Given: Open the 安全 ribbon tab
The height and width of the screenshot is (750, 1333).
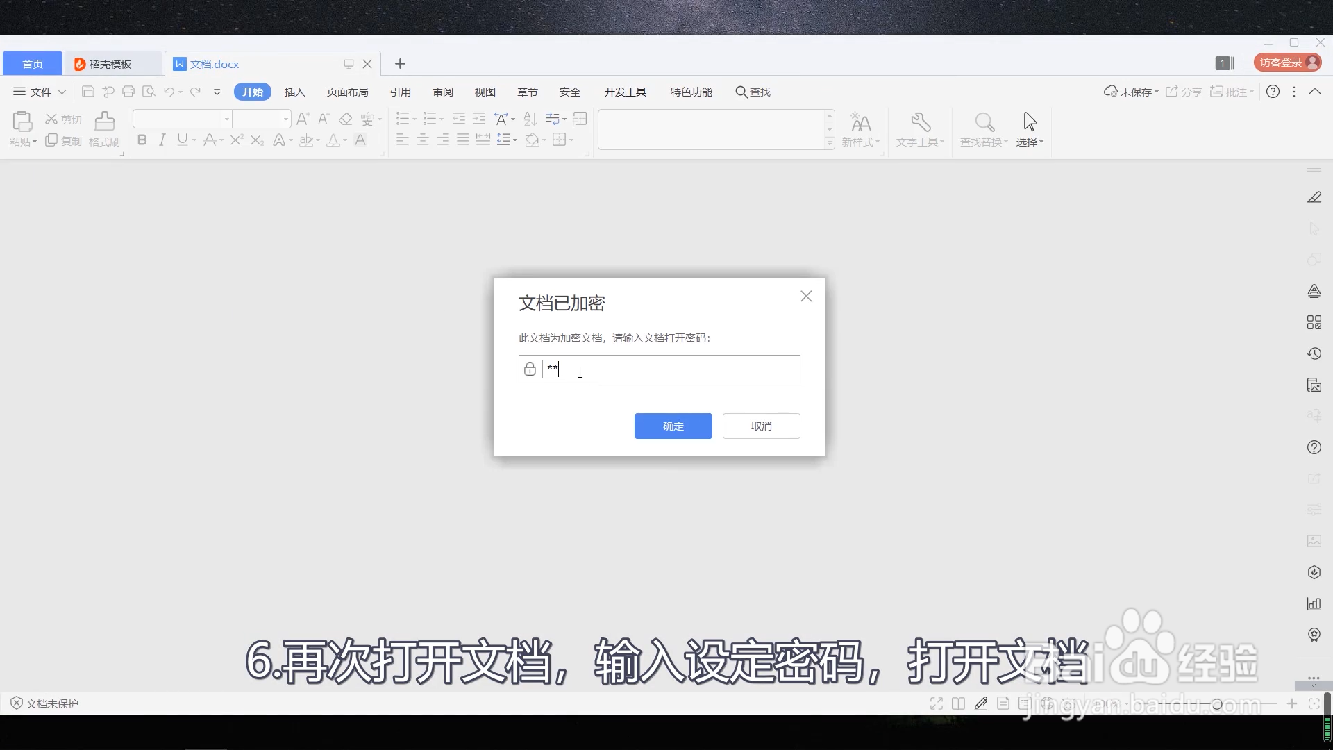Looking at the screenshot, I should click(x=569, y=92).
